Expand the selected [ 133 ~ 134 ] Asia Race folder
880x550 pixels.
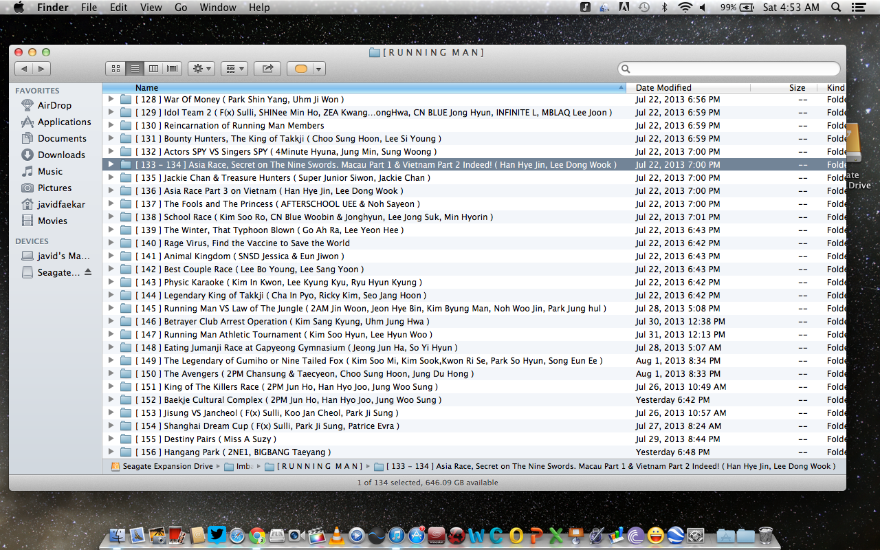click(111, 164)
